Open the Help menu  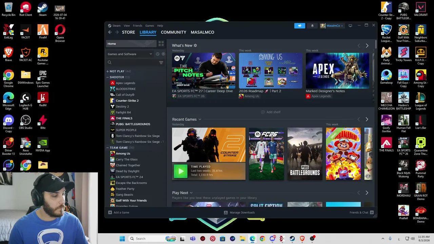(160, 25)
